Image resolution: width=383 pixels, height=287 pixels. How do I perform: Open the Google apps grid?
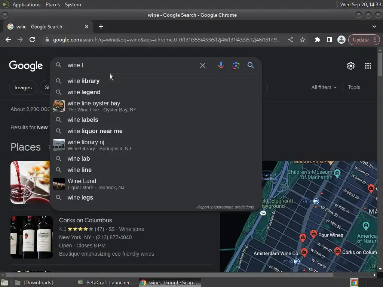click(368, 66)
